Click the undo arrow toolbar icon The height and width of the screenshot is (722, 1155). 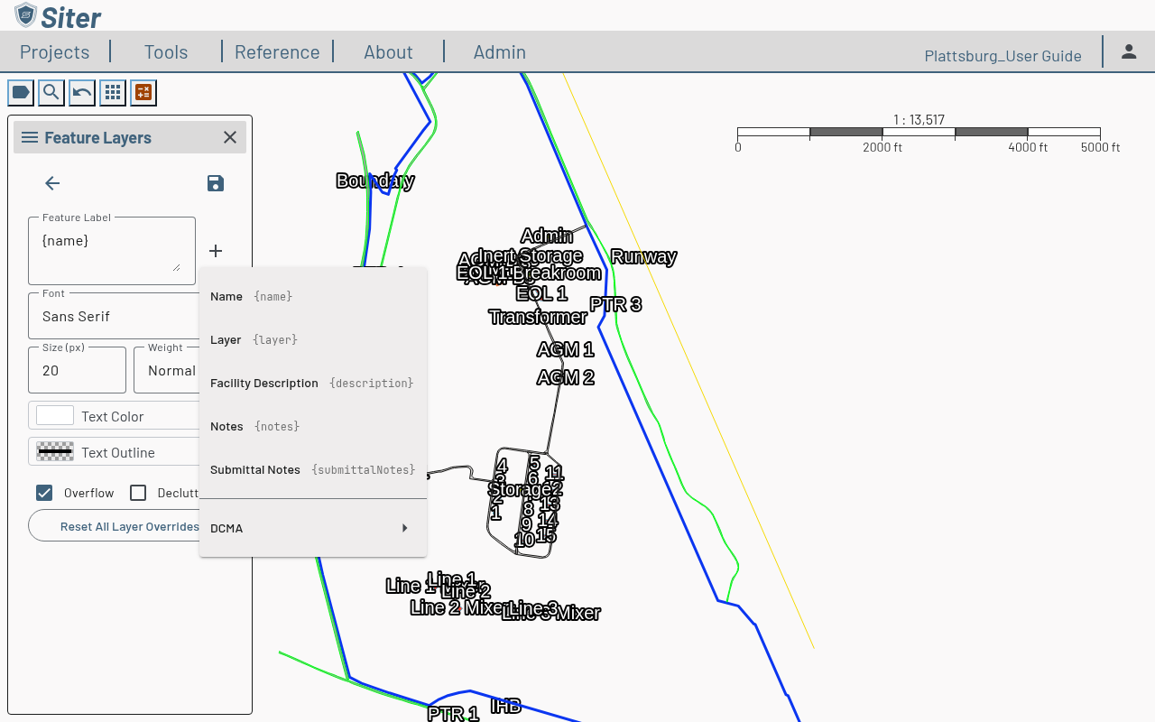82,92
